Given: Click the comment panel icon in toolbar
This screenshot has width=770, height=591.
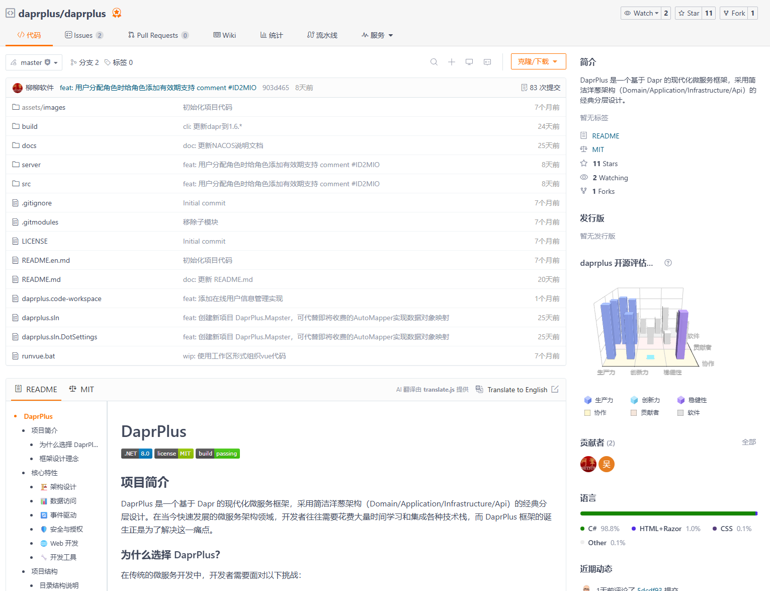Looking at the screenshot, I should 487,62.
